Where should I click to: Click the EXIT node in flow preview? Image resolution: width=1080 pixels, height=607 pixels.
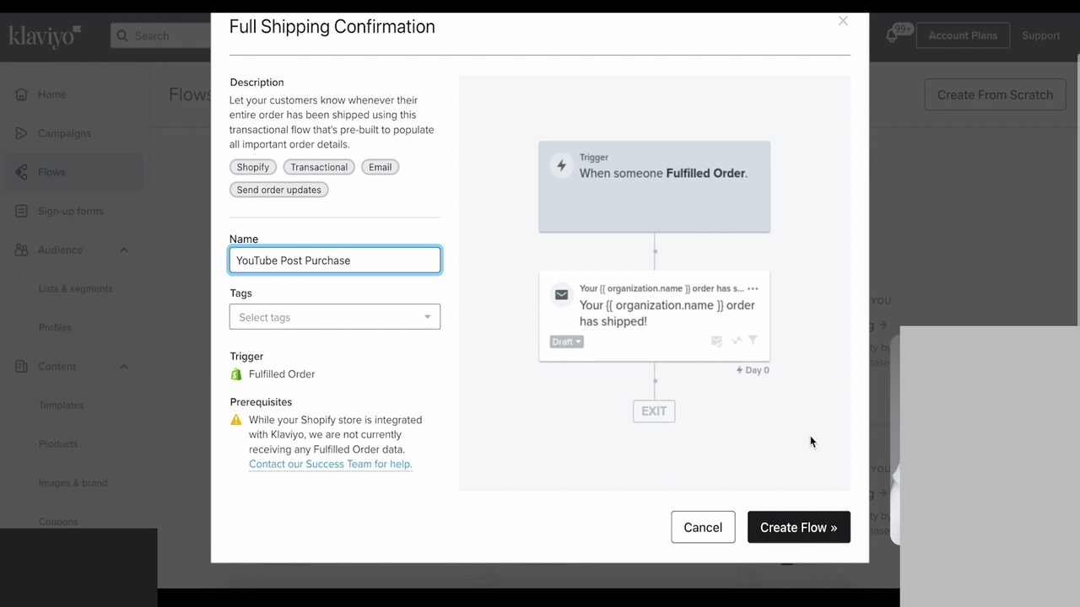[654, 411]
